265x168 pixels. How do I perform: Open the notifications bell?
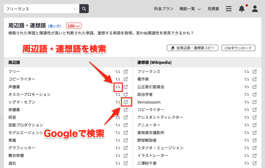pos(242,9)
